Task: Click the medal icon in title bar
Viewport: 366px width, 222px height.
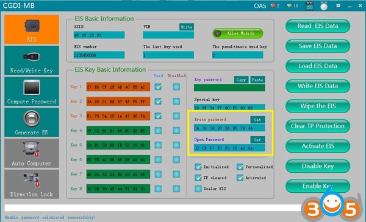Action: (324, 6)
